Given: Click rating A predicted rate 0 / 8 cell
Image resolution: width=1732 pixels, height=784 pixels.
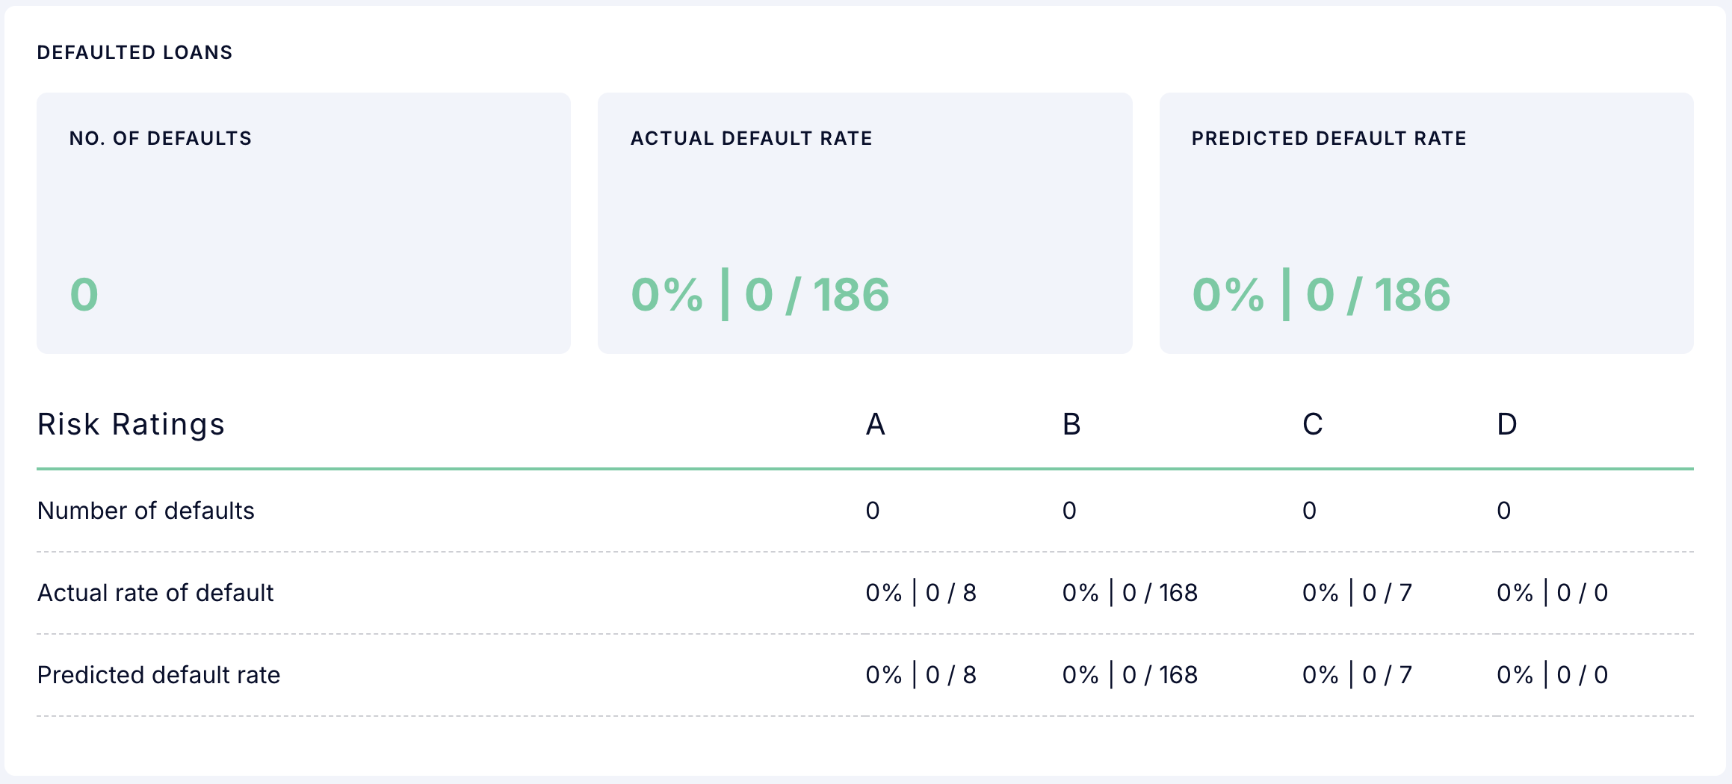Looking at the screenshot, I should point(921,675).
